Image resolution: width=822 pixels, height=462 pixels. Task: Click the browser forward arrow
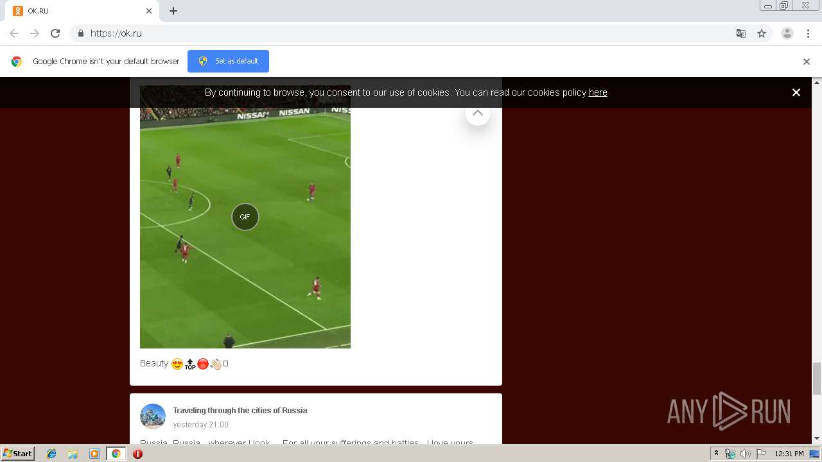coord(35,33)
